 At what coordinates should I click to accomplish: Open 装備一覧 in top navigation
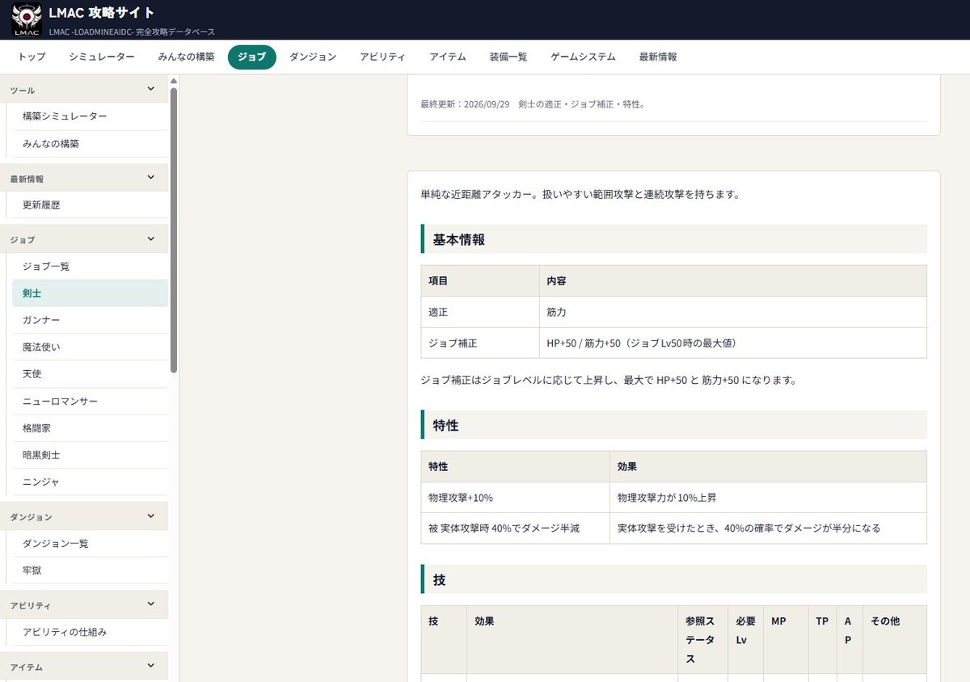click(508, 57)
